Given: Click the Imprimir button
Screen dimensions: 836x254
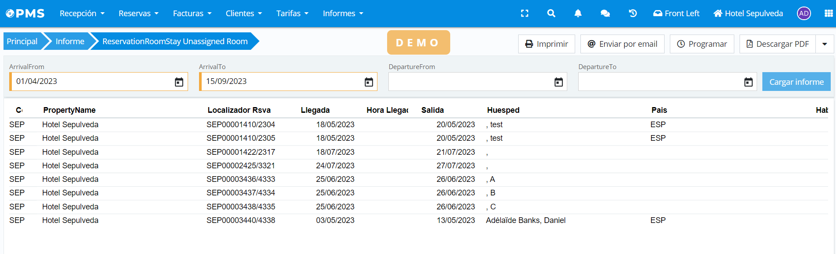Looking at the screenshot, I should (x=546, y=44).
